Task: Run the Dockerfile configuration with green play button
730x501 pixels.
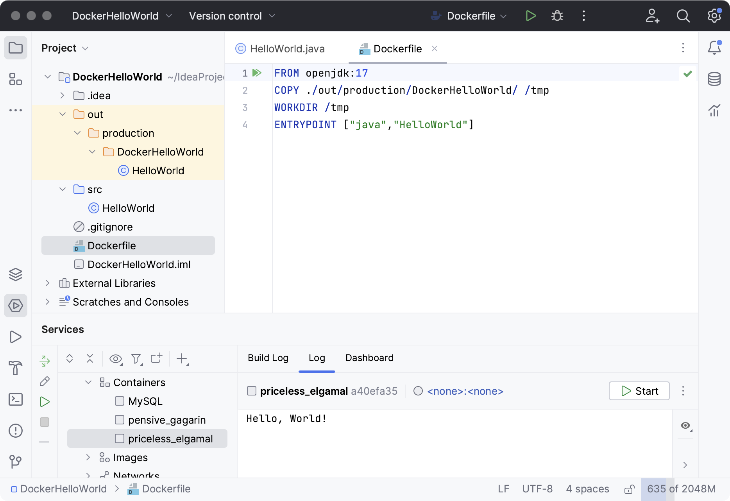Action: [x=531, y=16]
